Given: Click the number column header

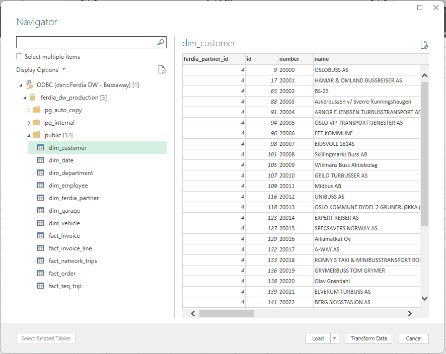Looking at the screenshot, I should 295,59.
